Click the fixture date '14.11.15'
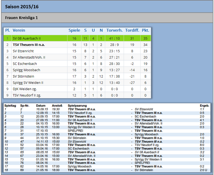This screenshot has width=214, height=175. 42,142
